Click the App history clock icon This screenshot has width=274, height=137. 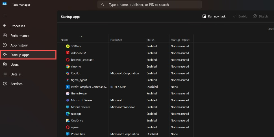[x=5, y=45]
